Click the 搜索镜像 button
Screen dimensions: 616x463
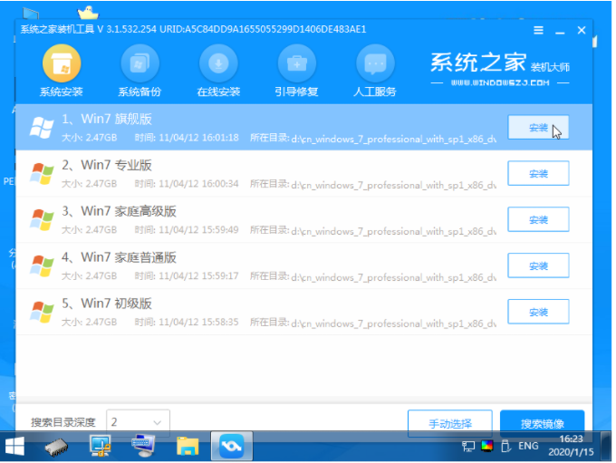(542, 423)
